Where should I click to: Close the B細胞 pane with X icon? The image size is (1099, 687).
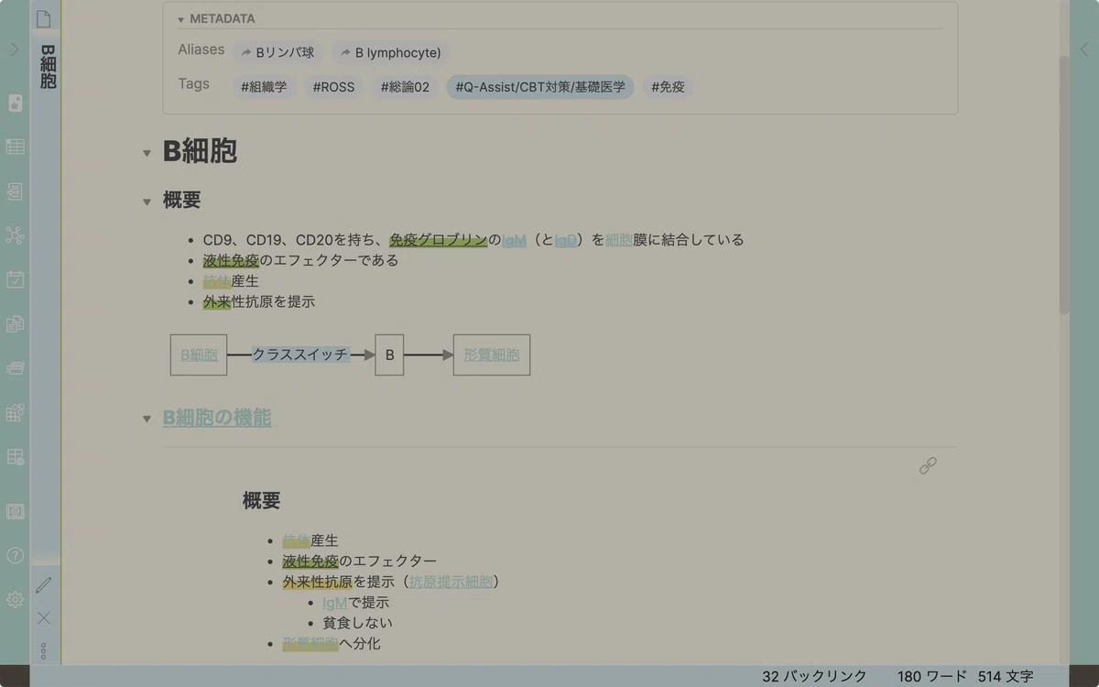[44, 618]
